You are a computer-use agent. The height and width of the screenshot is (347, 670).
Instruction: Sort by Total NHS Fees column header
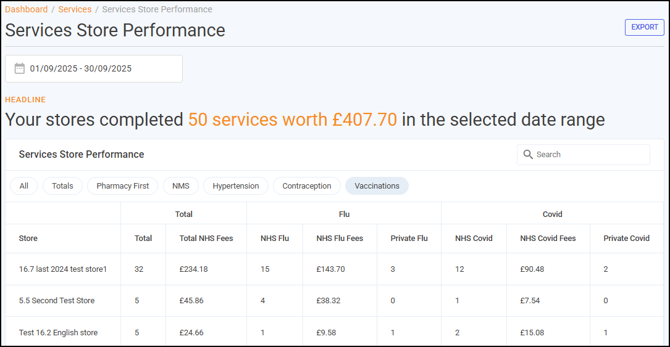pyautogui.click(x=206, y=239)
